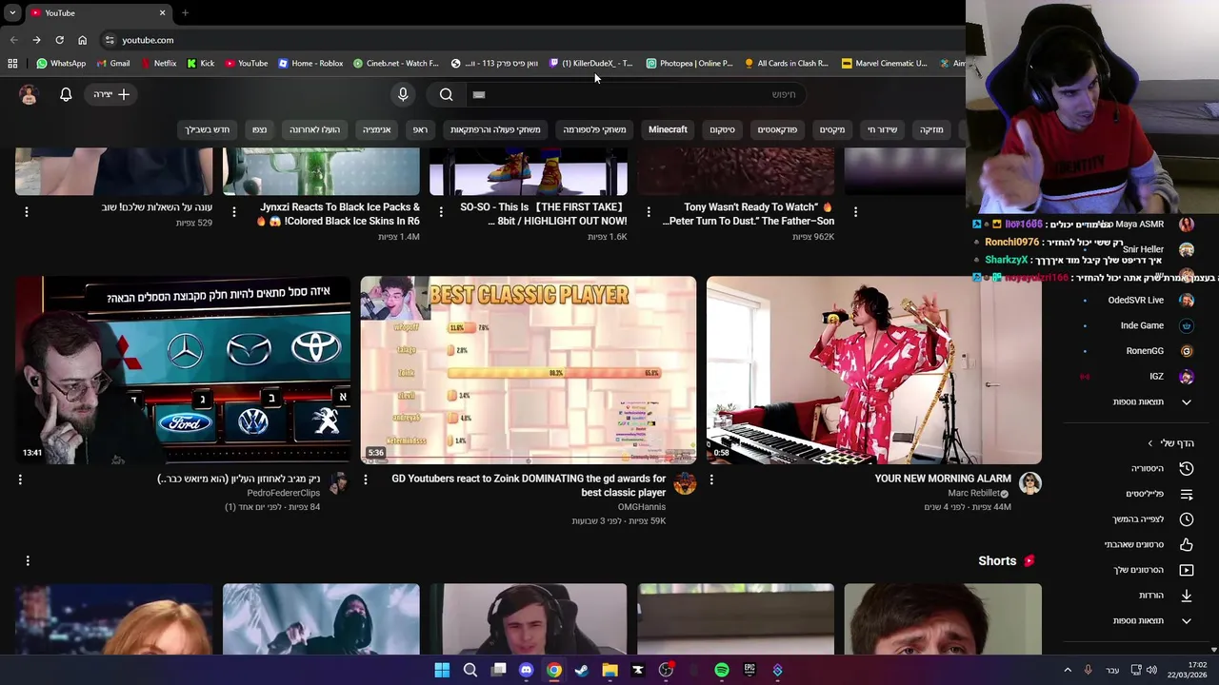Open options menu for SO-SO First Take video
The width and height of the screenshot is (1219, 685).
tap(441, 211)
